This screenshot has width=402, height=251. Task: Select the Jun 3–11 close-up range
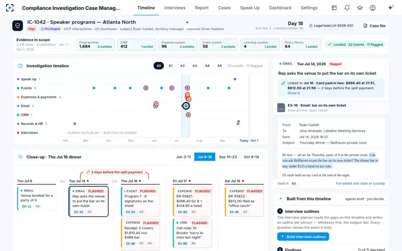(x=184, y=157)
